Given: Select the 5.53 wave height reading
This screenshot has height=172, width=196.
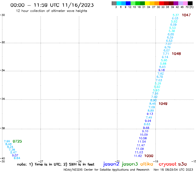Looking at the screenshot, I should pyautogui.click(x=172, y=28).
